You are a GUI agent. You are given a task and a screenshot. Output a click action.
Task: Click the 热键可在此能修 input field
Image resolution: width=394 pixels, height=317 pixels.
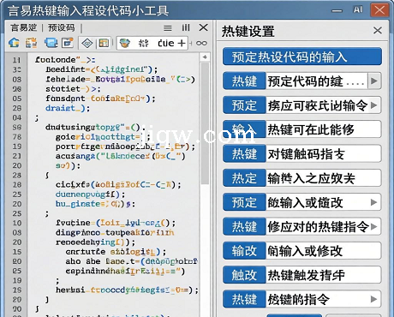(x=323, y=129)
